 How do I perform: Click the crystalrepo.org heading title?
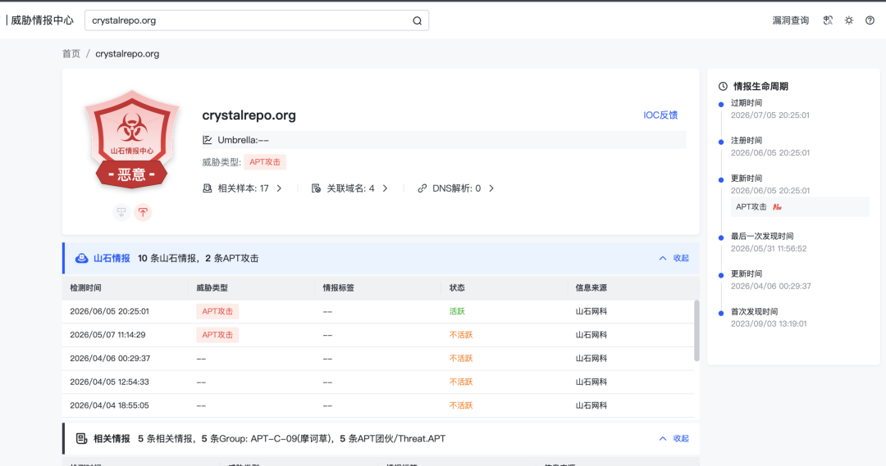click(x=249, y=115)
